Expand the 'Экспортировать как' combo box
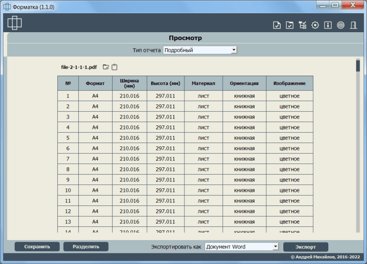 click(242, 247)
